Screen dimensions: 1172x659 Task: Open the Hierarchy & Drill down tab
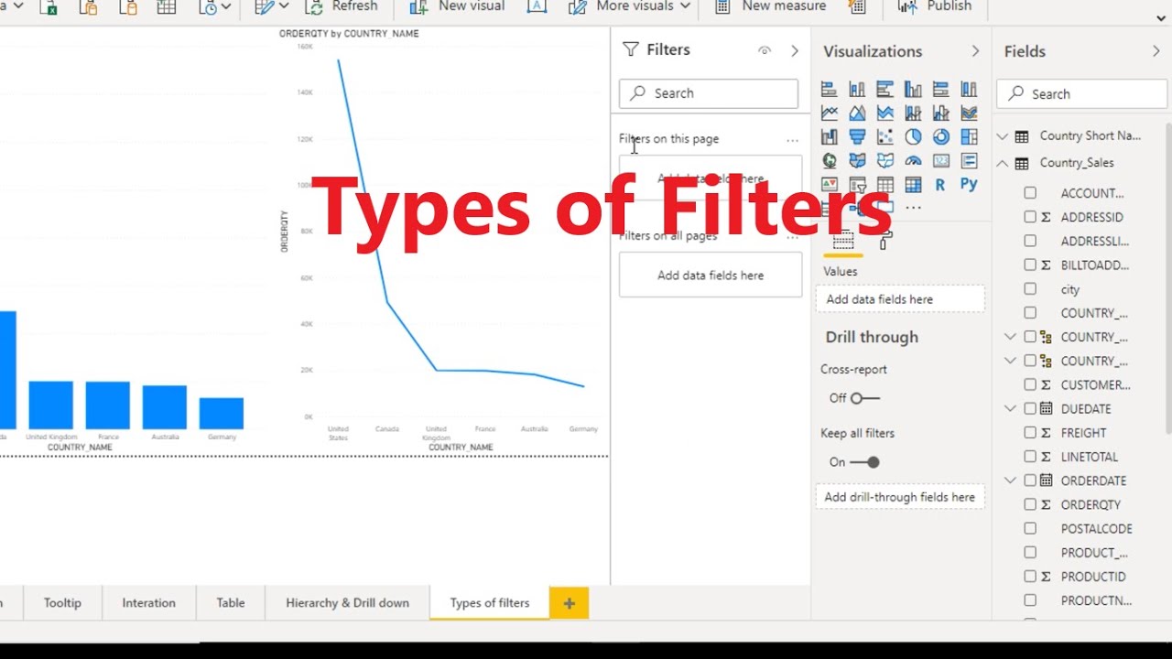[347, 603]
